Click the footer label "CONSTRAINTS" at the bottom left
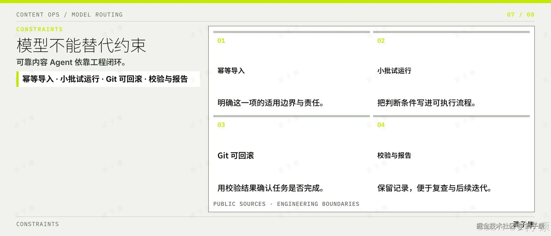551x236 pixels. pos(38,224)
